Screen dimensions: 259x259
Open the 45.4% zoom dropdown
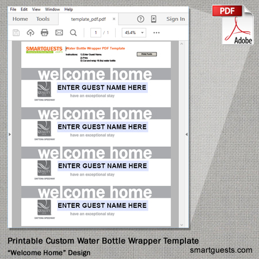click(x=134, y=33)
